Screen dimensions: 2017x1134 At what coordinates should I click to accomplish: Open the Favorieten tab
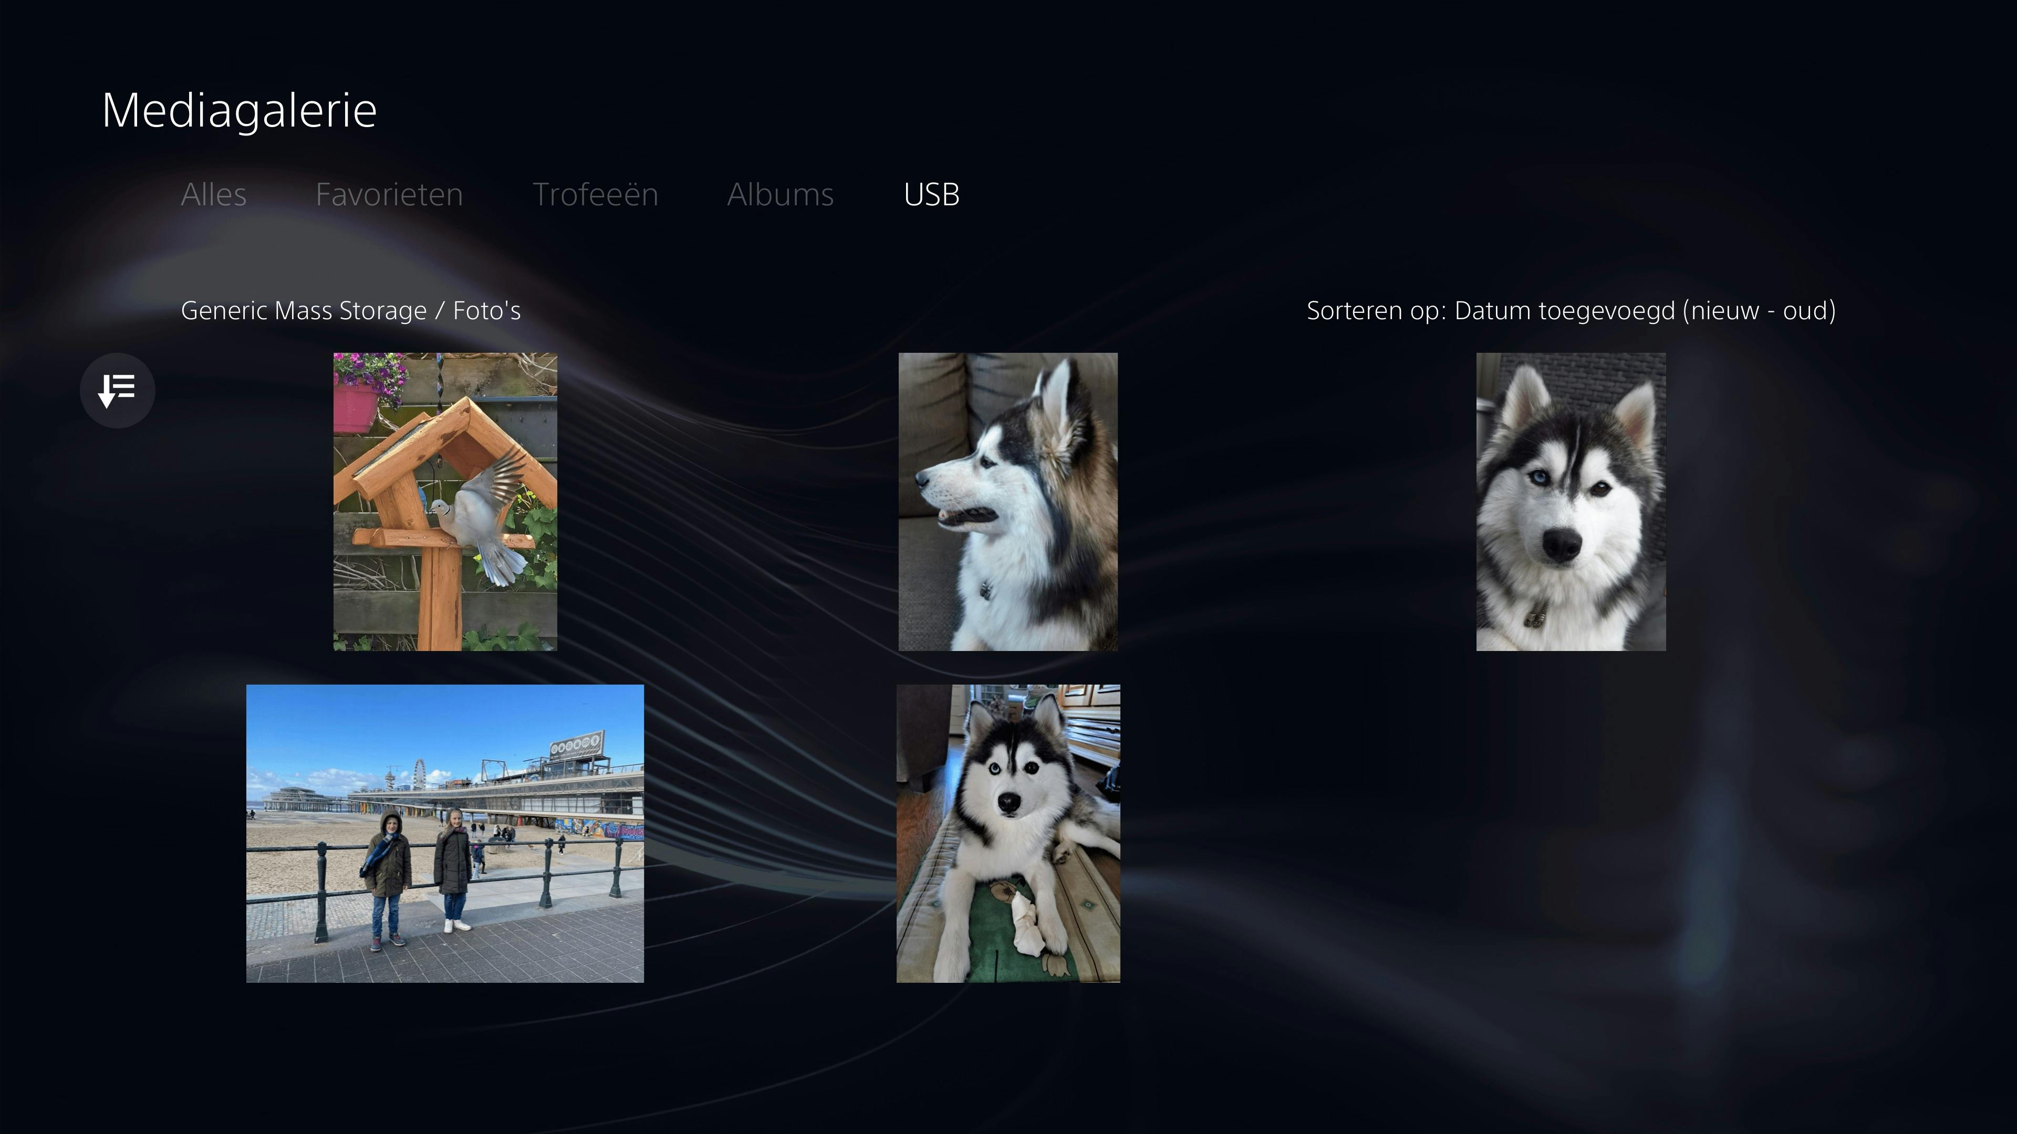(389, 194)
